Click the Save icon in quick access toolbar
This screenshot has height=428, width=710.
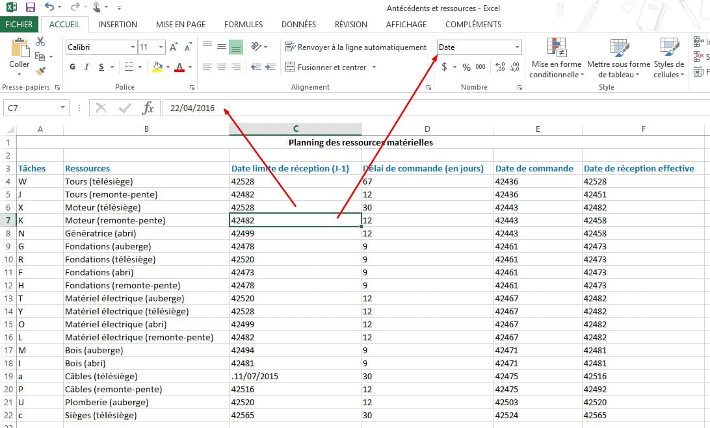(31, 8)
